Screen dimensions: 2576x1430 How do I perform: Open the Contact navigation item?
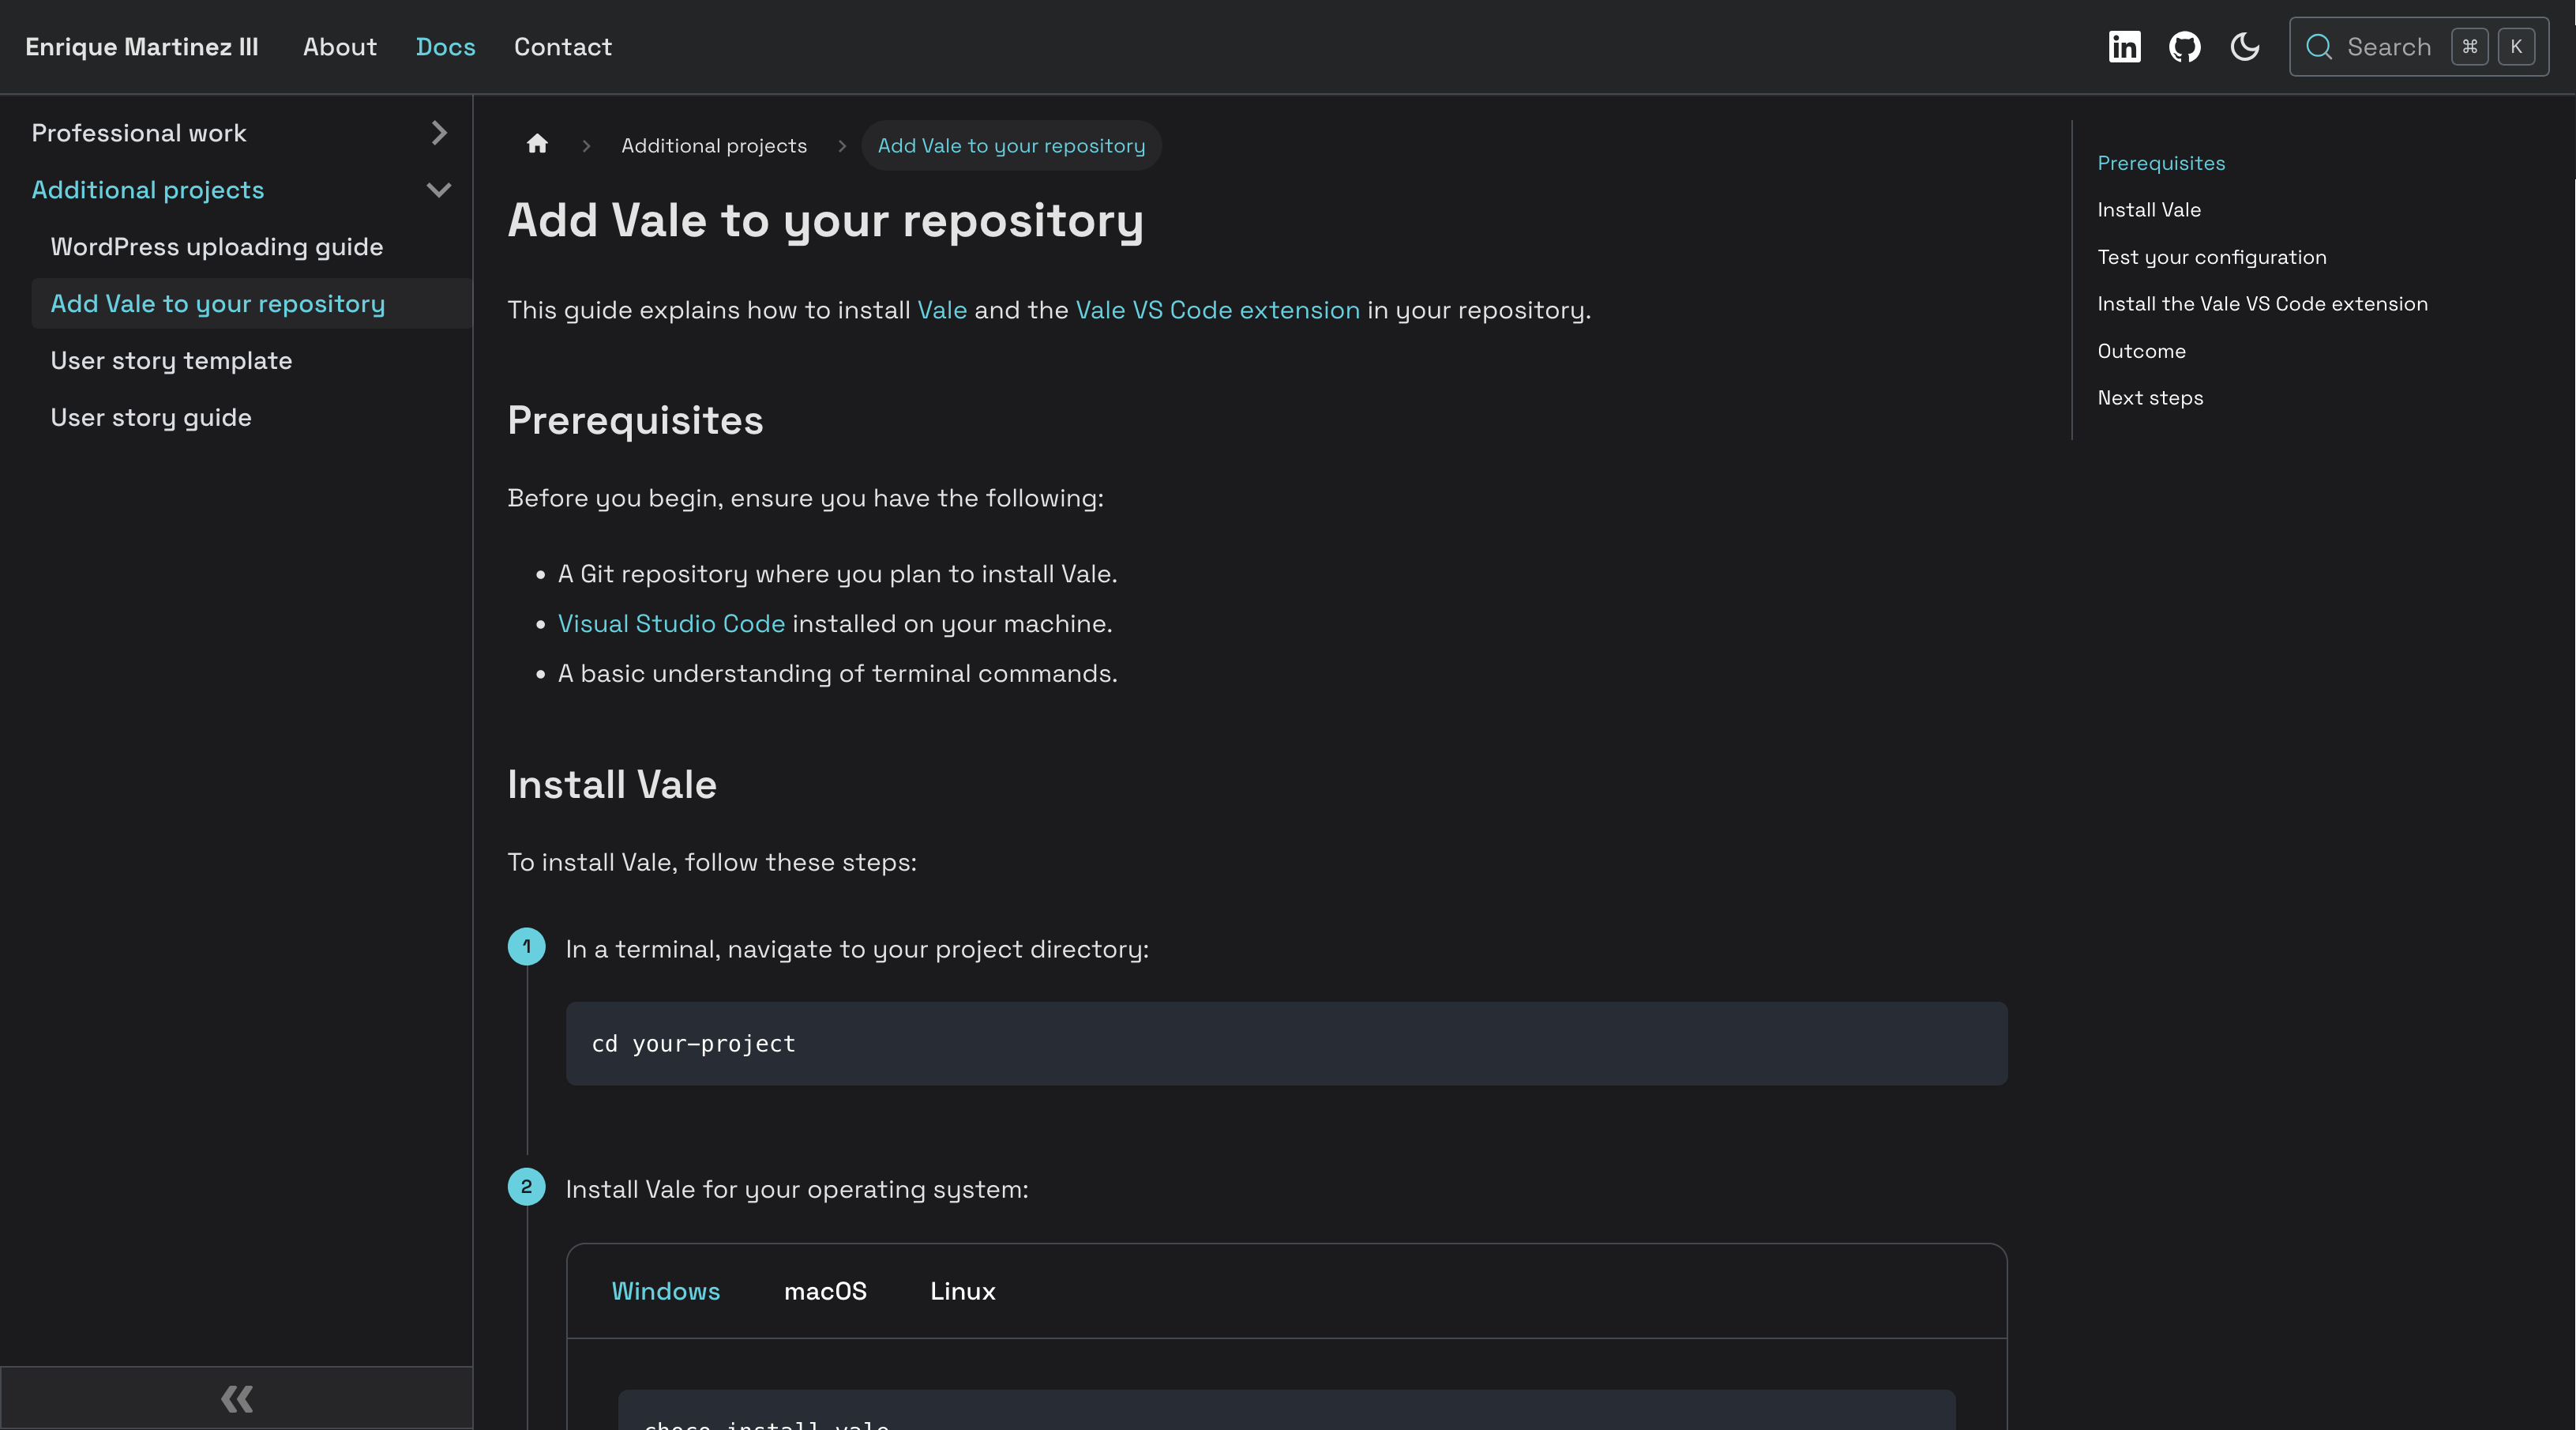pyautogui.click(x=562, y=47)
